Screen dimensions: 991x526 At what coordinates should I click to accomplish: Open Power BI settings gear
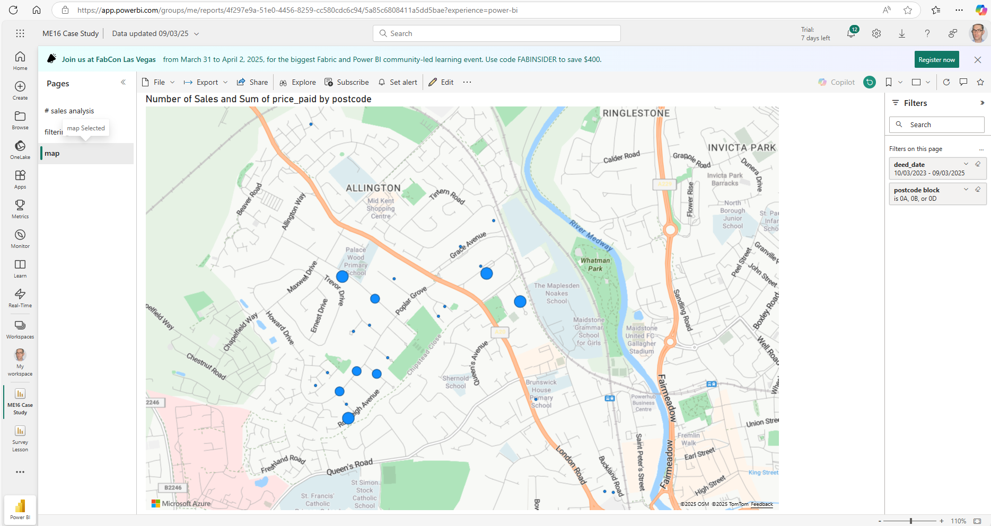point(876,33)
